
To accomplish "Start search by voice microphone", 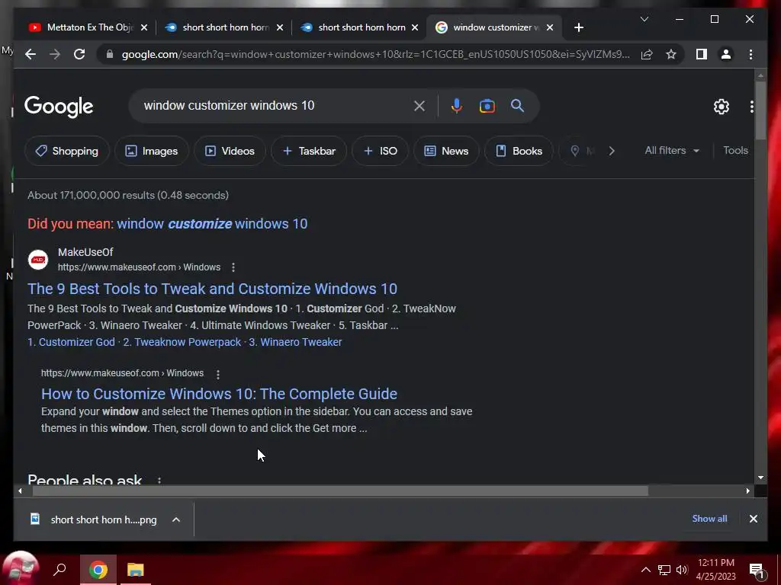I will (x=456, y=106).
